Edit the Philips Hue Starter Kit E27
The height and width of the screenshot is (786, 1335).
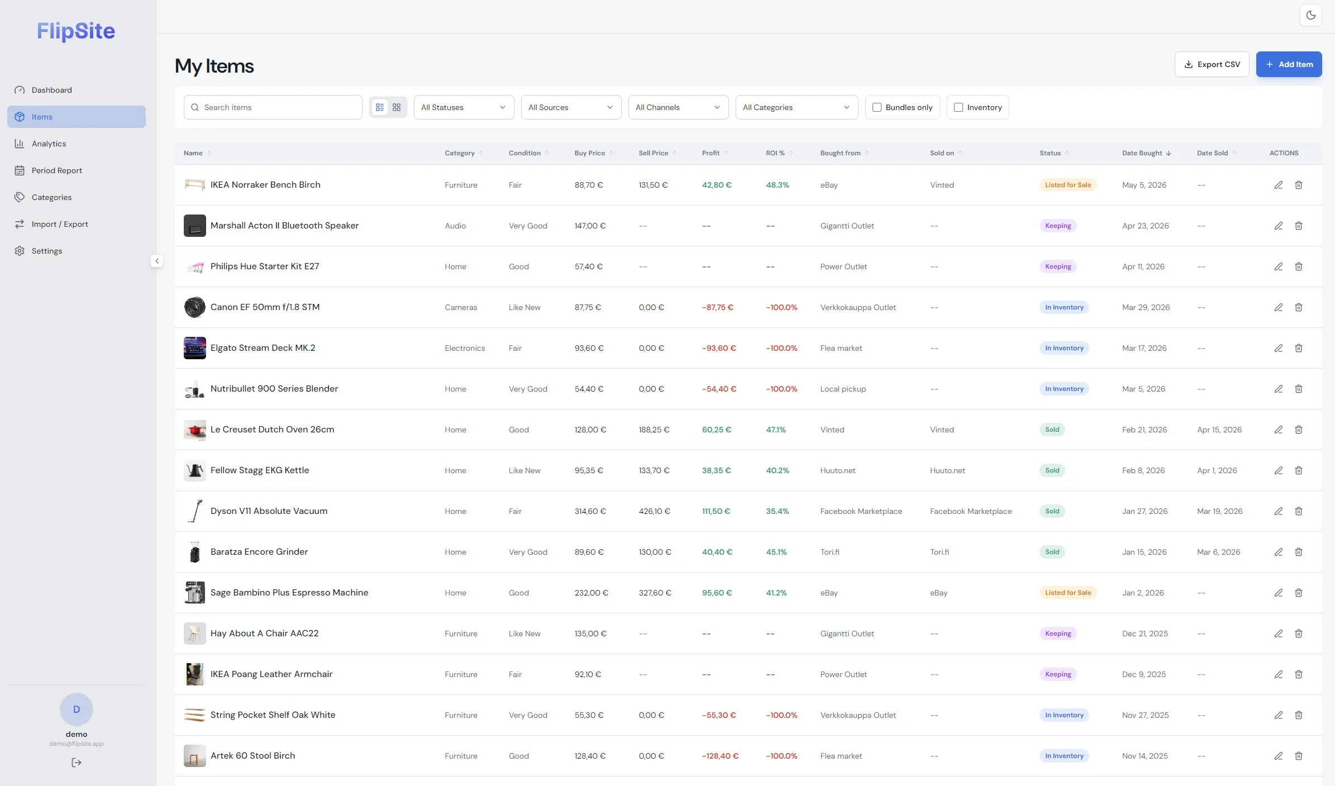point(1278,266)
